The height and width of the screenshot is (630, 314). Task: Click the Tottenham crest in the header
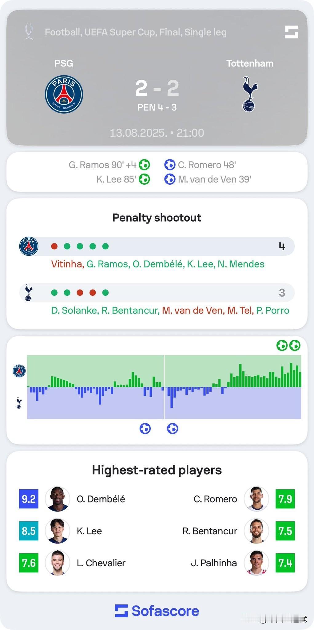[250, 94]
